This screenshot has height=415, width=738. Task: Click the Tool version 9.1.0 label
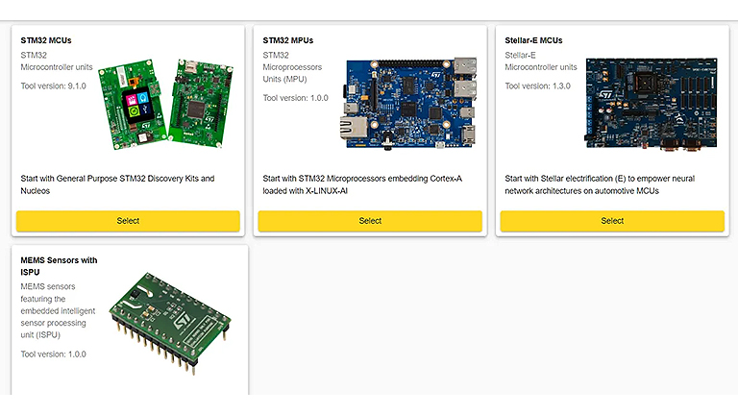coord(54,86)
